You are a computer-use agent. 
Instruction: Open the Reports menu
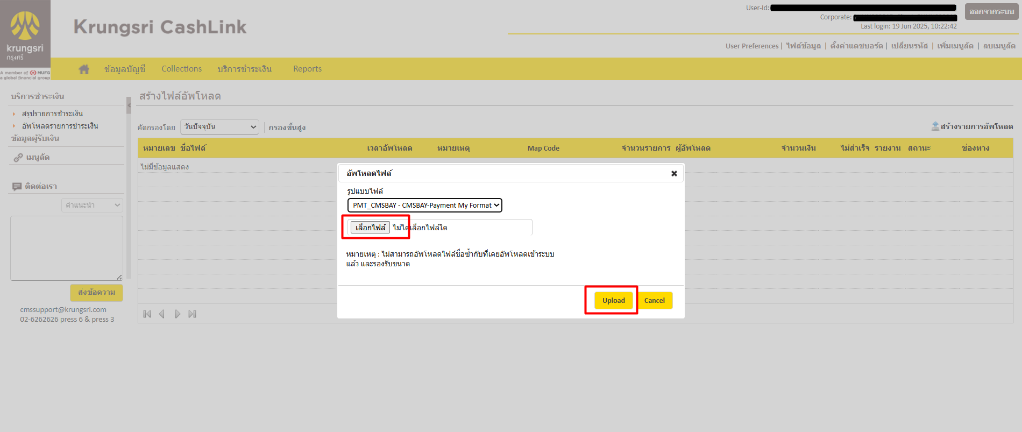pos(308,69)
